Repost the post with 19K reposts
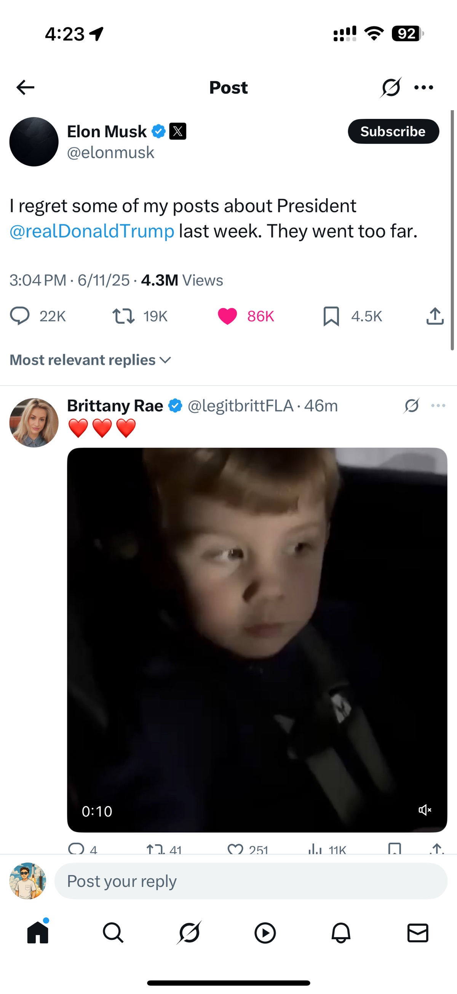The image size is (457, 994). pyautogui.click(x=123, y=316)
